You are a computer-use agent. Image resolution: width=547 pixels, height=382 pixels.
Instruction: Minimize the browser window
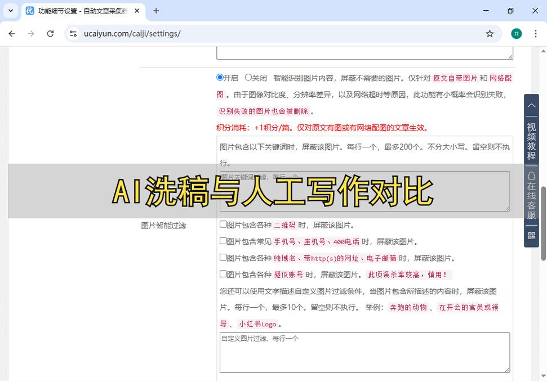pos(486,11)
